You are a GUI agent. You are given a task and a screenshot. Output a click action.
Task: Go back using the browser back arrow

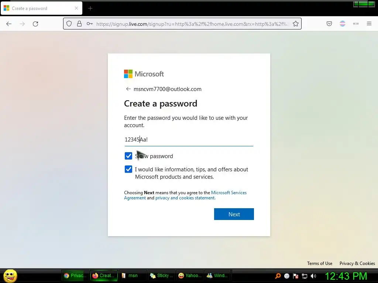click(9, 24)
